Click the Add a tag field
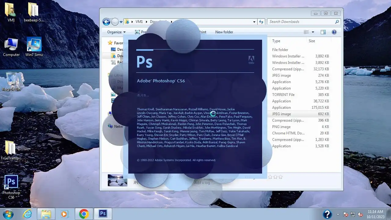This screenshot has width=391, height=220. [x=202, y=183]
